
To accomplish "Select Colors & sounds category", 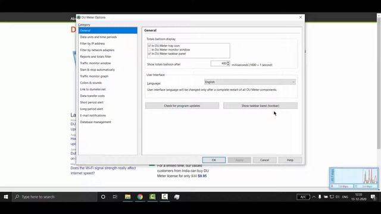I will pyautogui.click(x=91, y=83).
